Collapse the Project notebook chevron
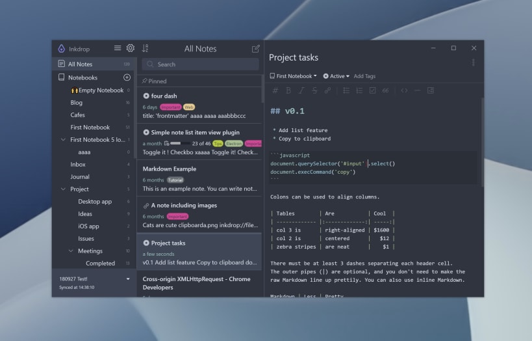 [63, 189]
